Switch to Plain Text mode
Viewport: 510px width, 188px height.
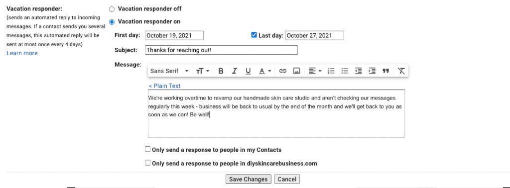pos(164,86)
